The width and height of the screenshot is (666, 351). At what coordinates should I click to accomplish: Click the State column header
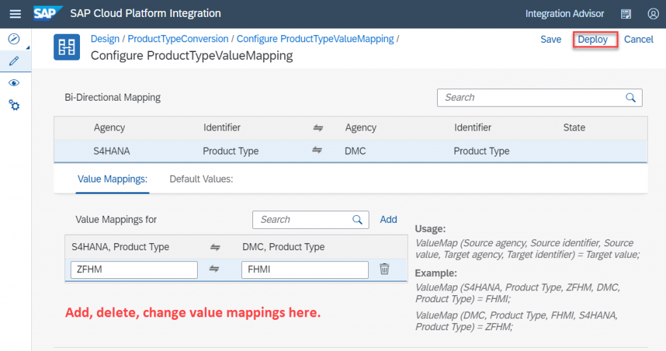[x=574, y=128]
